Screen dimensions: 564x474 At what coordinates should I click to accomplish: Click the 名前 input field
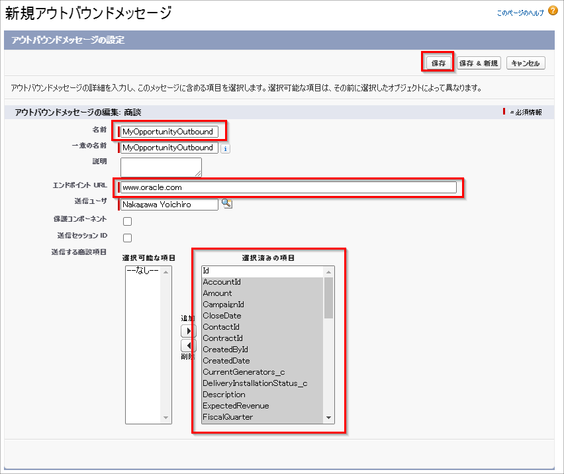(169, 132)
